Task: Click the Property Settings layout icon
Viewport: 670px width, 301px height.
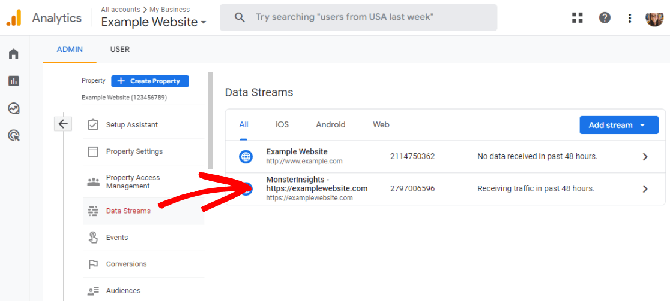Action: click(92, 151)
